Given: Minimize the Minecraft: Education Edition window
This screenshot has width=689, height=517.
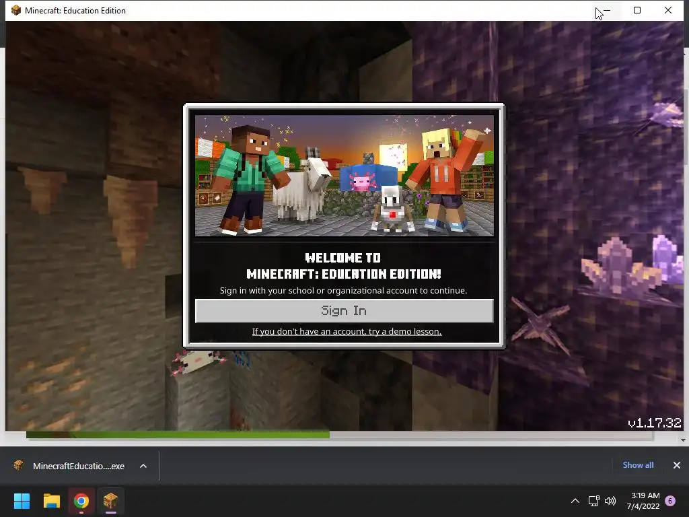Looking at the screenshot, I should (607, 10).
